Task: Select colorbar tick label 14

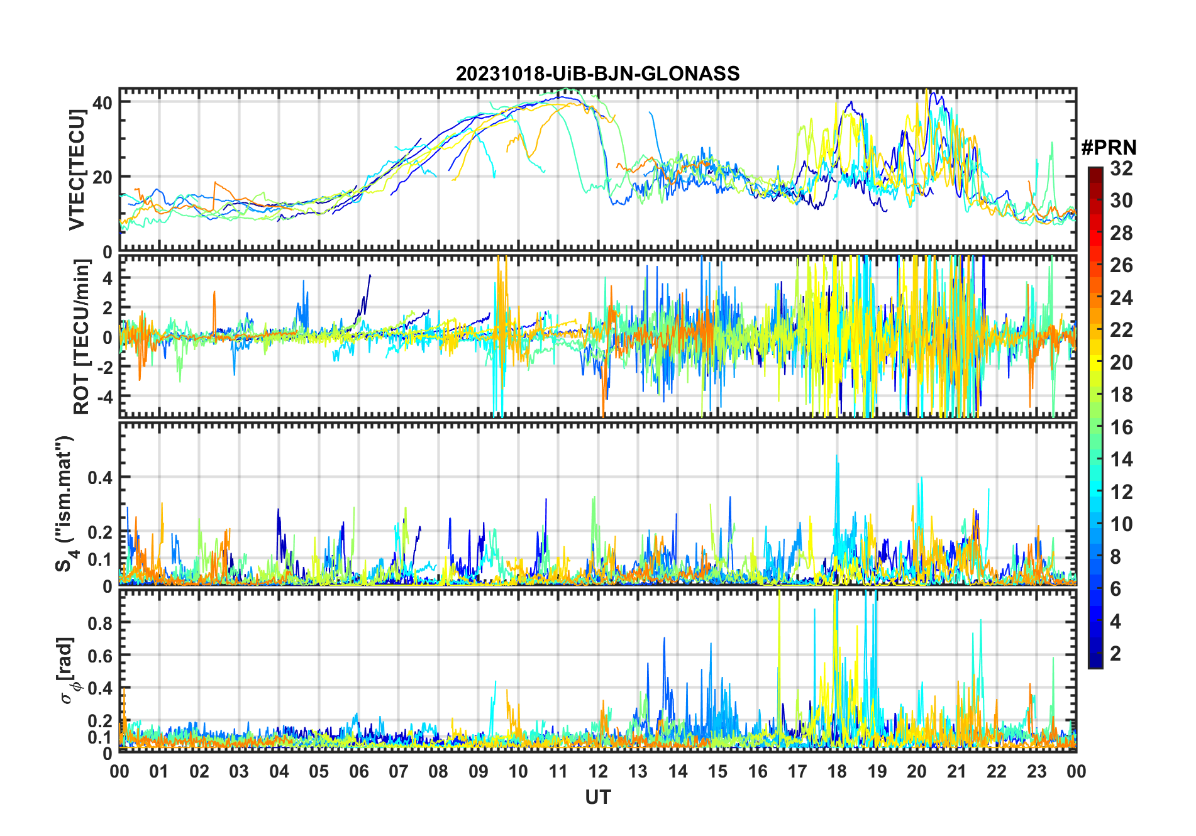Action: (x=1121, y=459)
